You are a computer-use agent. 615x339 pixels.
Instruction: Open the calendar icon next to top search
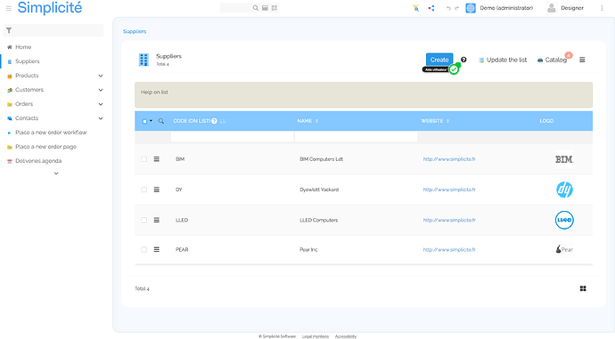coord(265,8)
